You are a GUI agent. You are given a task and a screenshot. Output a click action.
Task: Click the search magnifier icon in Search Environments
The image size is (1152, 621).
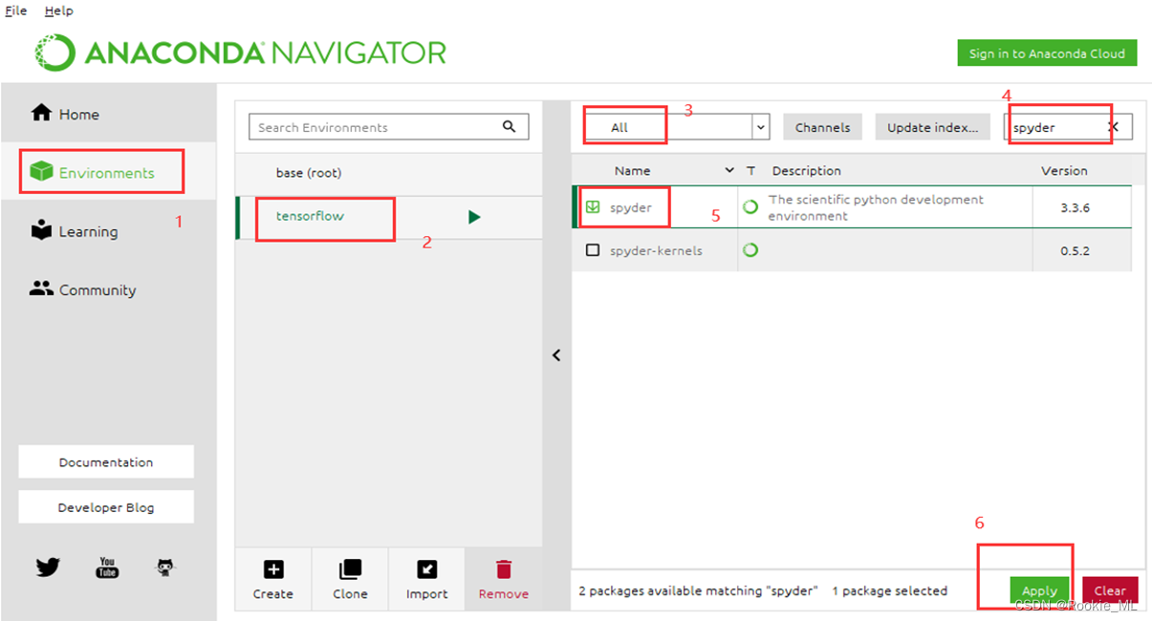[x=510, y=126]
